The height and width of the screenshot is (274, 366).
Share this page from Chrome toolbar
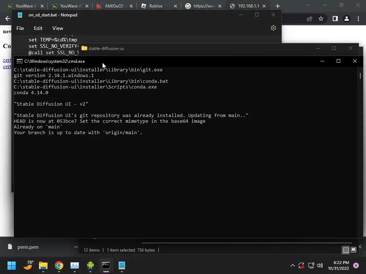point(310,19)
